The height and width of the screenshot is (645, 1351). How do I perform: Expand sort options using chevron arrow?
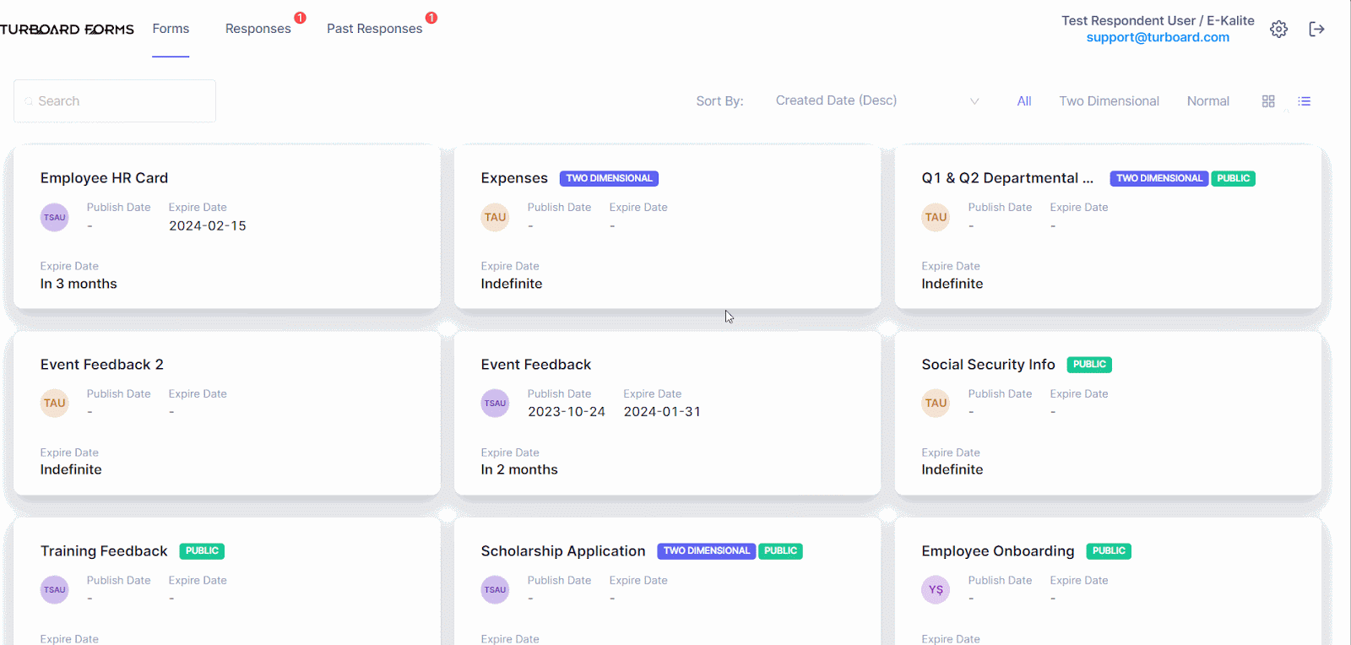[974, 101]
